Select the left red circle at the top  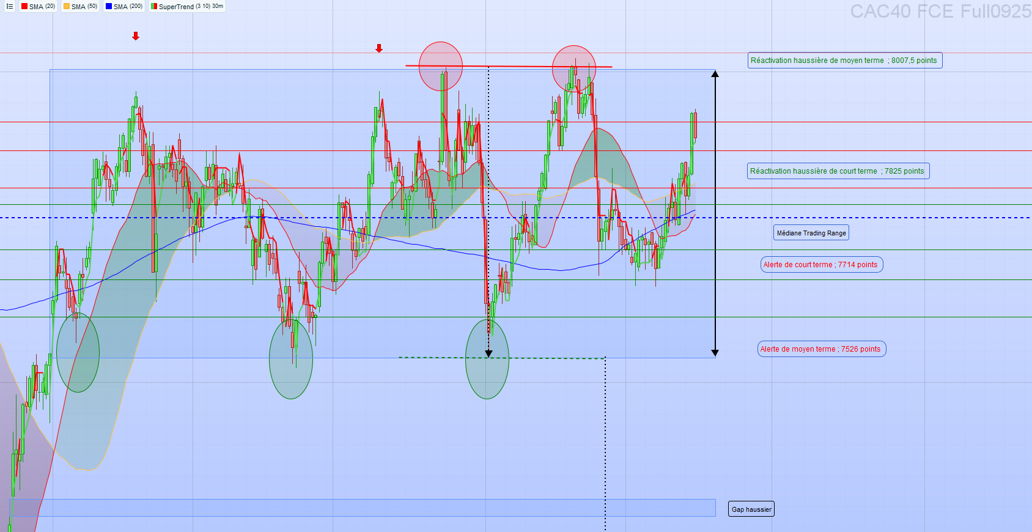(x=441, y=66)
